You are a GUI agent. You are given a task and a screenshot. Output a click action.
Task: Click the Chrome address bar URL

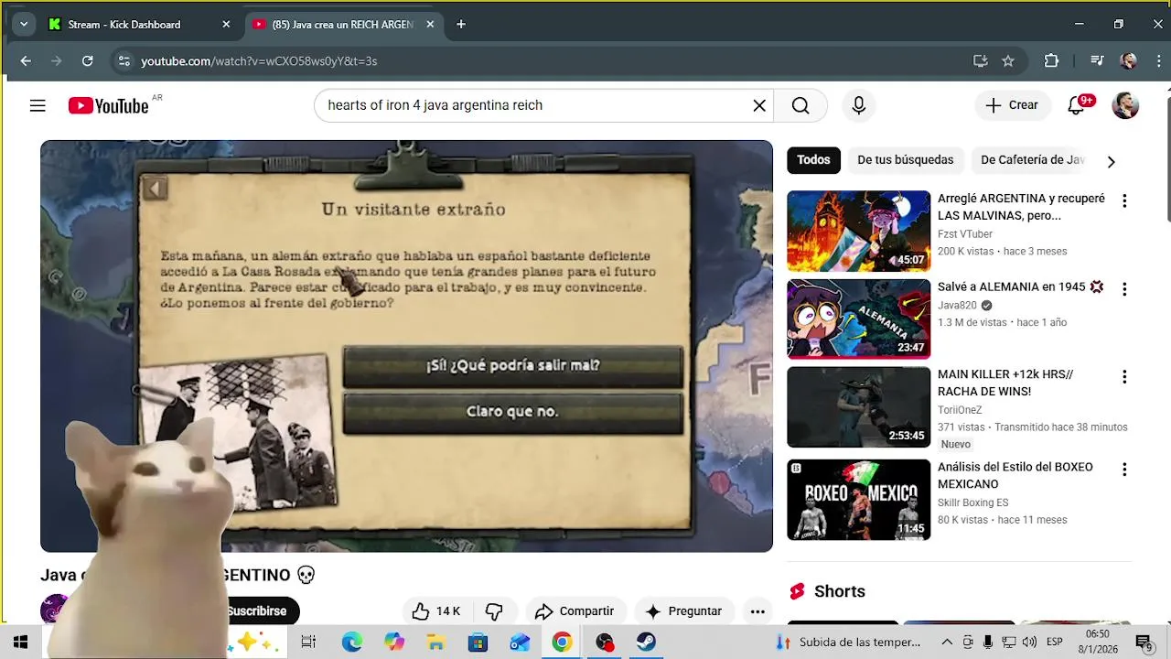point(259,61)
